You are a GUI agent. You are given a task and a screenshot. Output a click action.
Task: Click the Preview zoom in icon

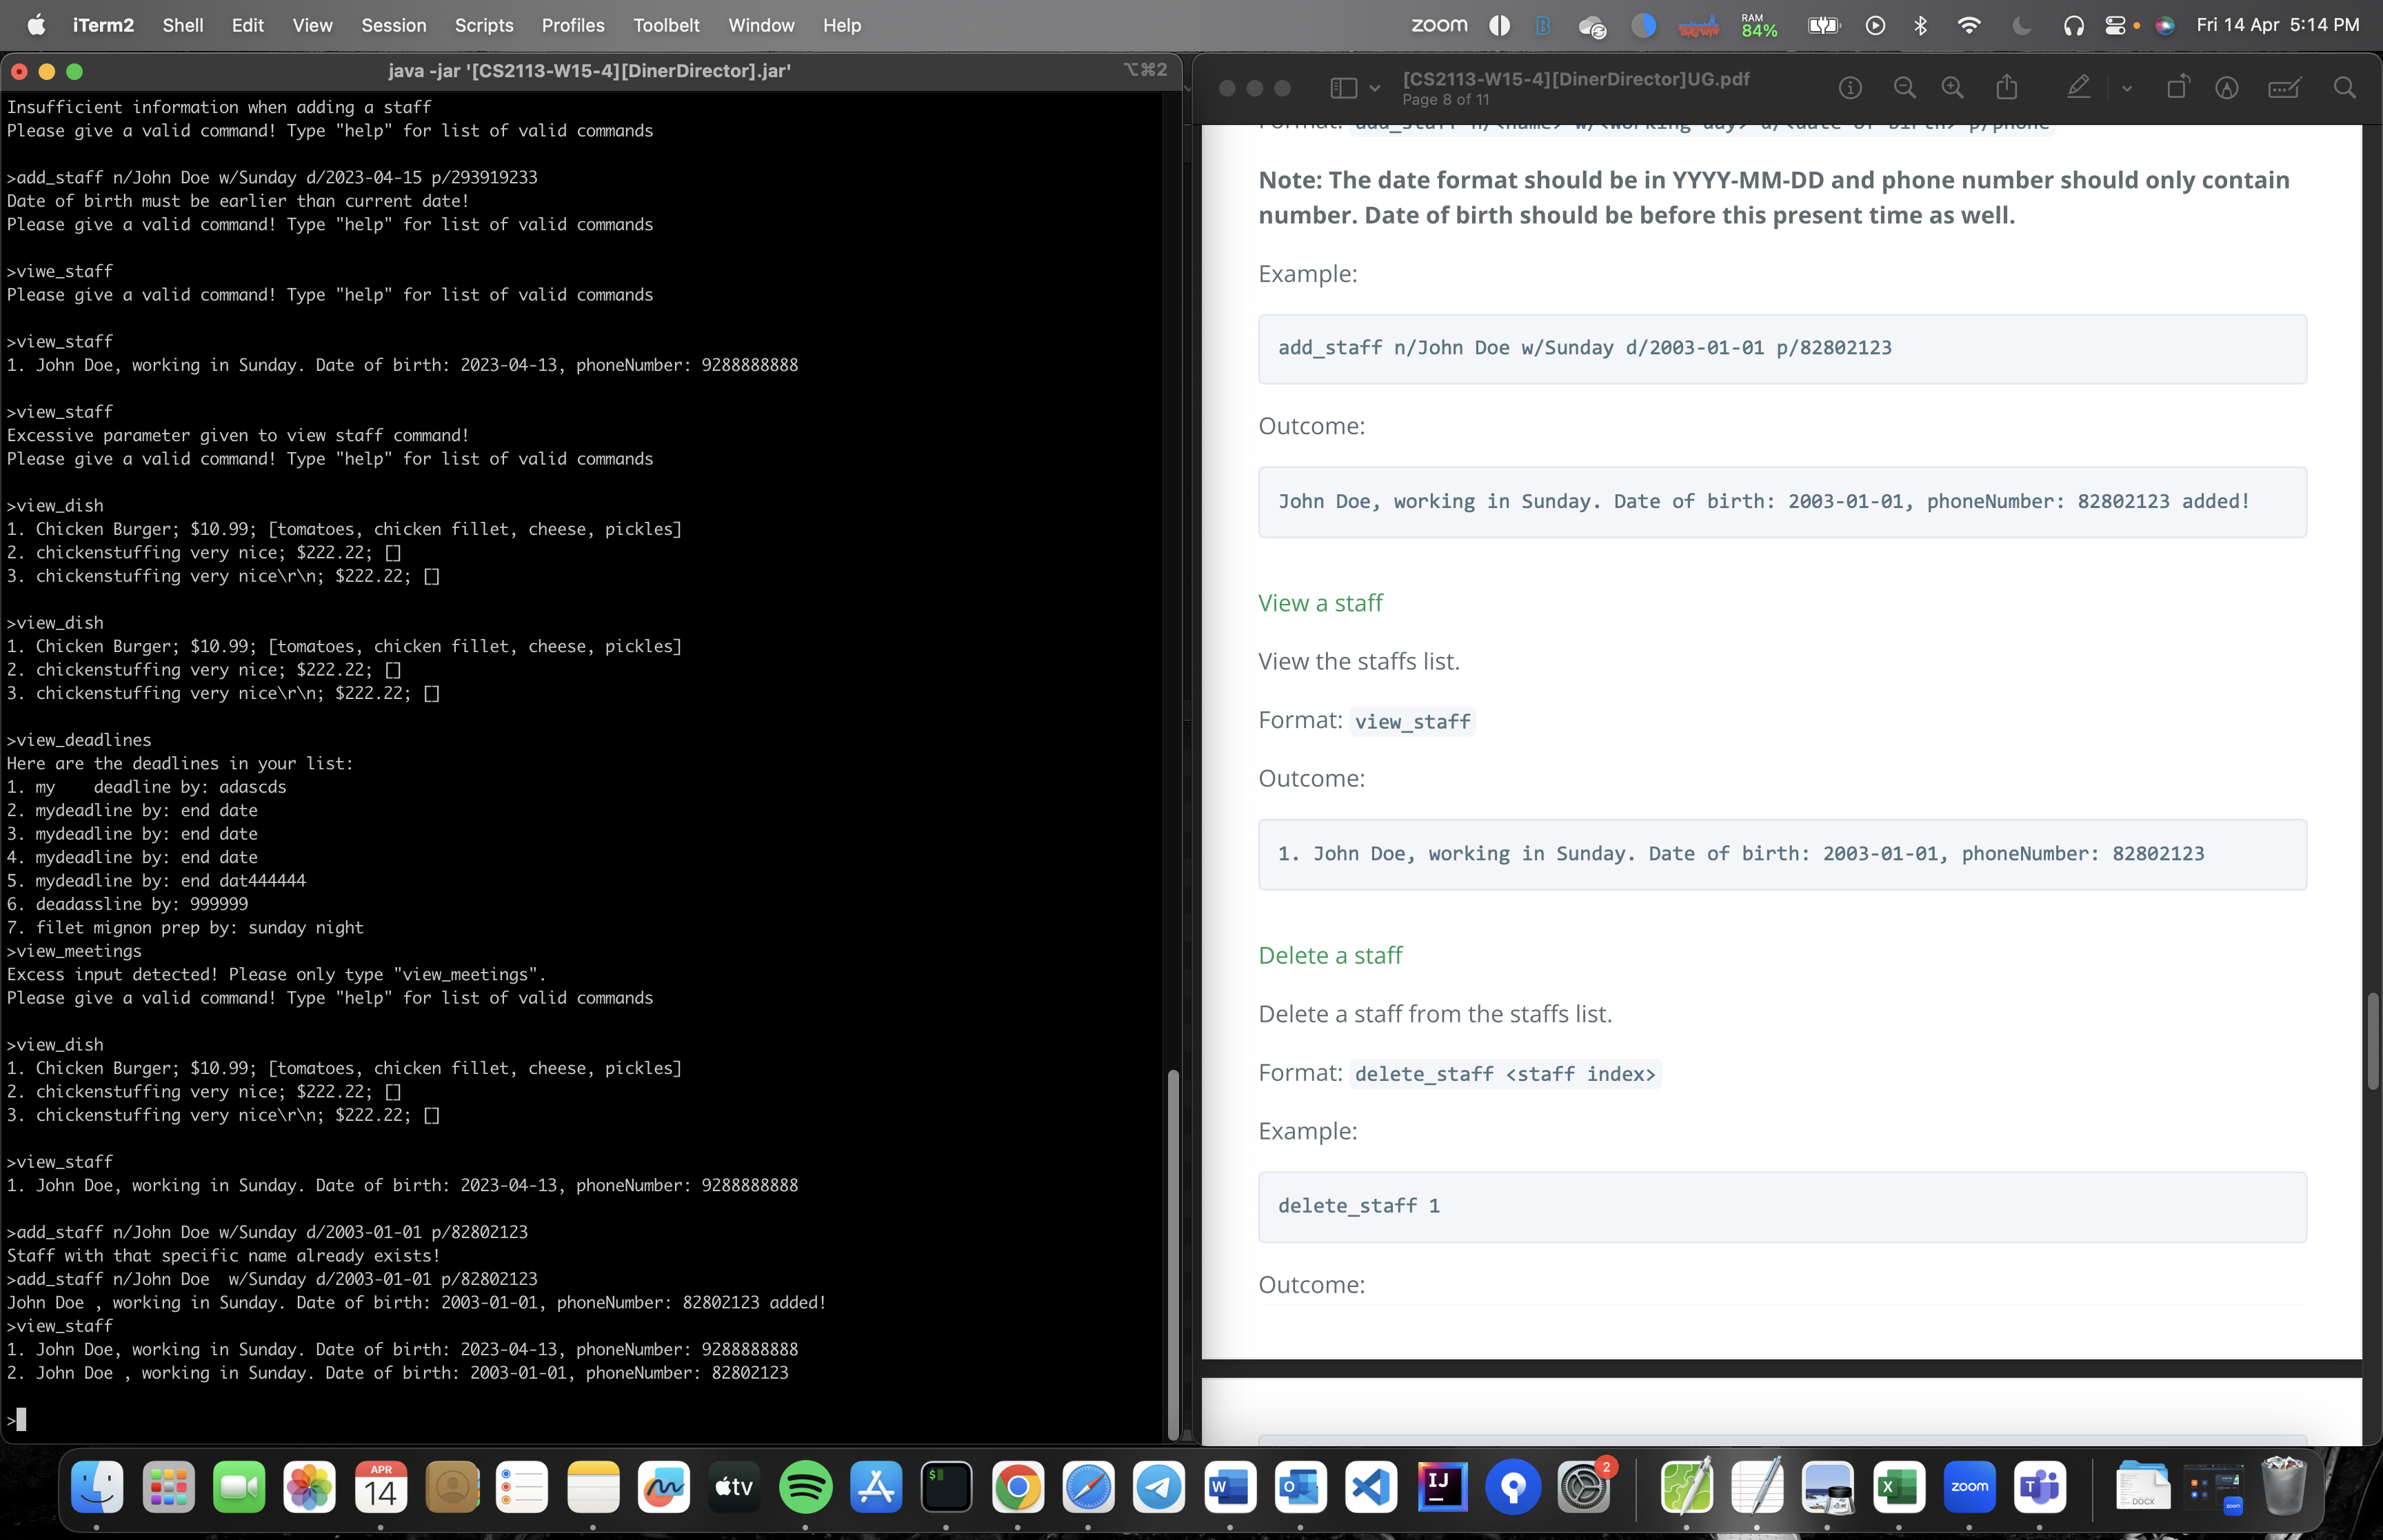pyautogui.click(x=1952, y=88)
